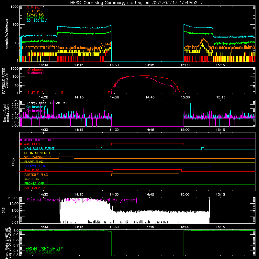Viewport: 259px width, 259px height.
Task: Click the 15:15 tick label under the SAS plot
Action: [x=220, y=227]
